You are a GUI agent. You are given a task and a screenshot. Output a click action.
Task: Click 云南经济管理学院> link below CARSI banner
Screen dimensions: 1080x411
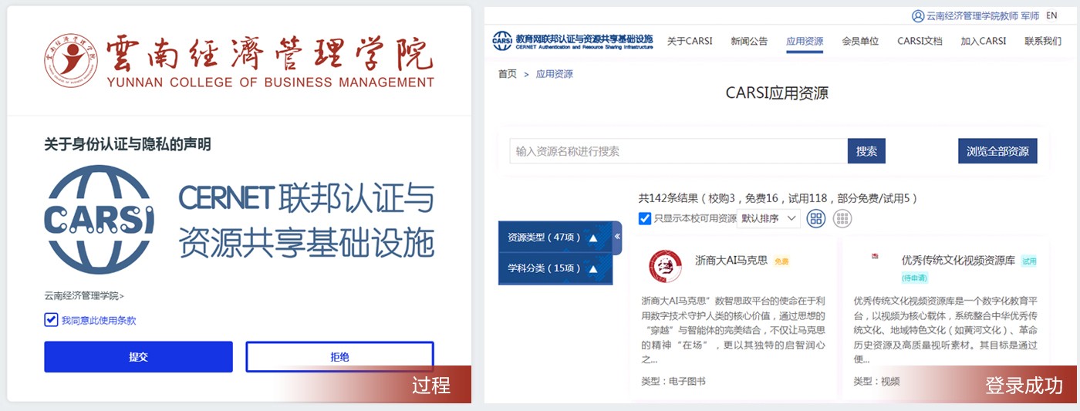coord(84,295)
